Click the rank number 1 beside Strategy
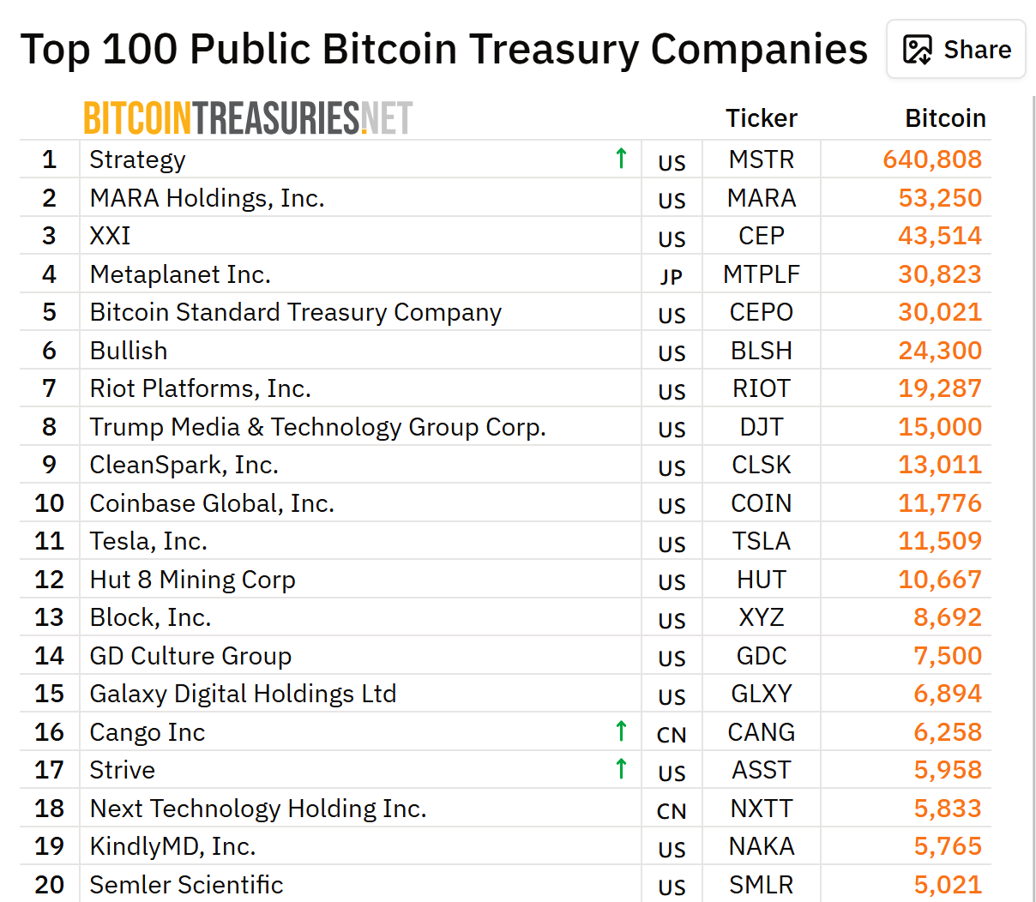The image size is (1036, 902). coord(49,159)
